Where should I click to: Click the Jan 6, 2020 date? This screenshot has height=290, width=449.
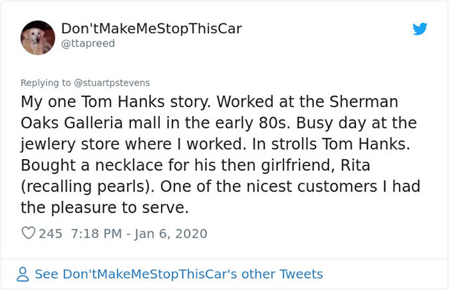[175, 233]
